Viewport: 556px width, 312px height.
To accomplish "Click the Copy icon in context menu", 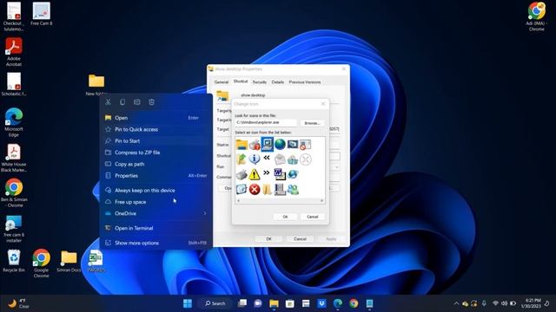I will [x=122, y=102].
